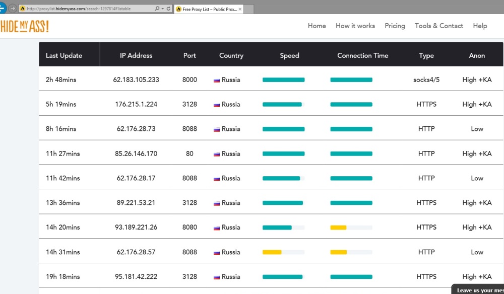Screen dimensions: 504x294
Task: Click the Russia flag next to 95.181.42.222
Action: [x=217, y=277]
